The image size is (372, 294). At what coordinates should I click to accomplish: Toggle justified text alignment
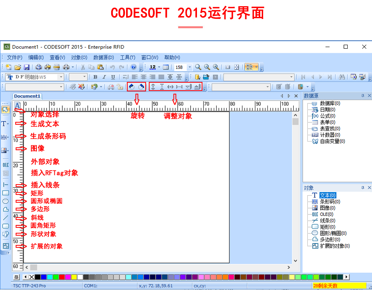[x=161, y=77]
